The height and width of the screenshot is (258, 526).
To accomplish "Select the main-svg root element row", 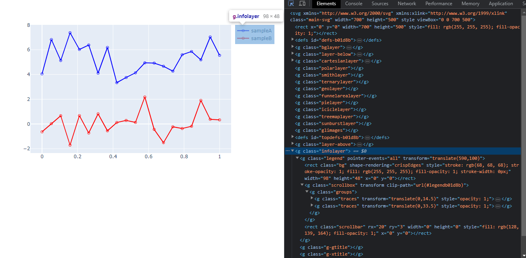I will pyautogui.click(x=403, y=16).
